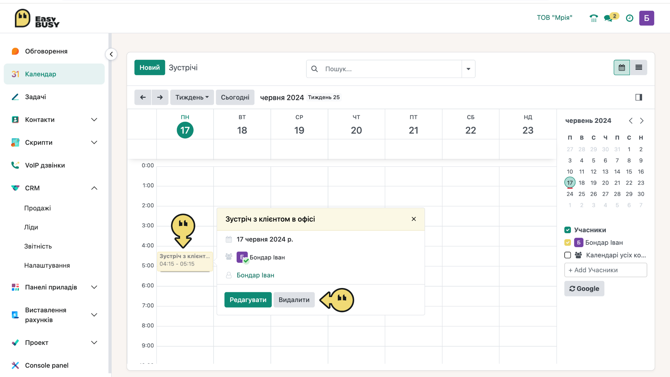This screenshot has height=377, width=670.
Task: Toggle the Учасники checkbox
Action: (568, 230)
